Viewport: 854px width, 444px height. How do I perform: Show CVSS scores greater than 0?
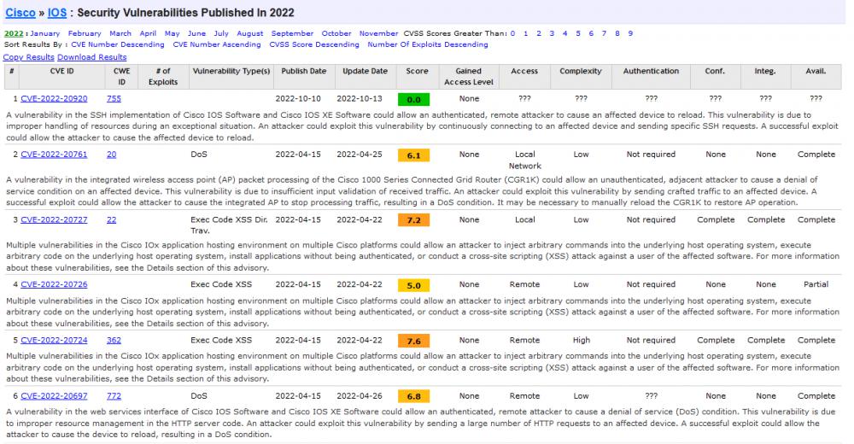tap(512, 33)
